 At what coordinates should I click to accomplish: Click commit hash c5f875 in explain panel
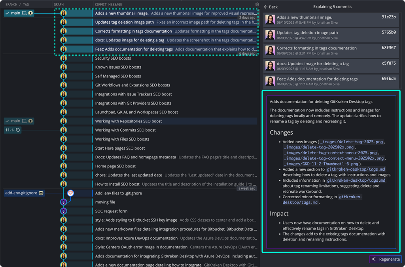click(x=388, y=63)
